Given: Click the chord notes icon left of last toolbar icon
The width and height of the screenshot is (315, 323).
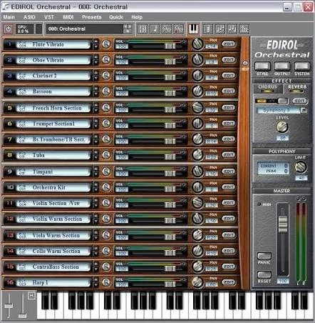Looking at the screenshot, I should [232, 29].
